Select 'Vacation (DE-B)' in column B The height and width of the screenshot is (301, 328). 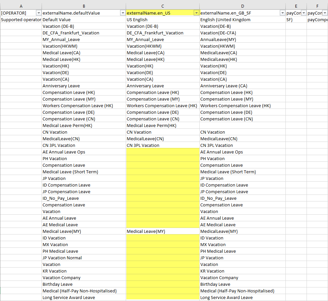(x=84, y=26)
